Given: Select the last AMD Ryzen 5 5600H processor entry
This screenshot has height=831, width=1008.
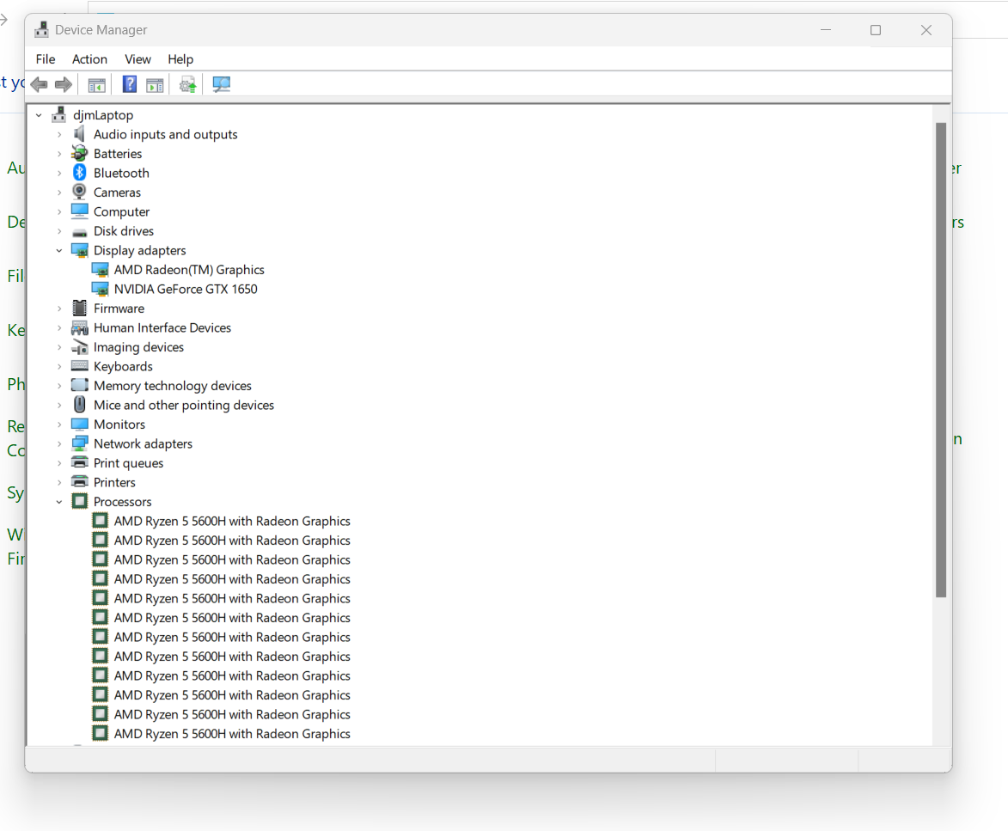Looking at the screenshot, I should coord(232,733).
